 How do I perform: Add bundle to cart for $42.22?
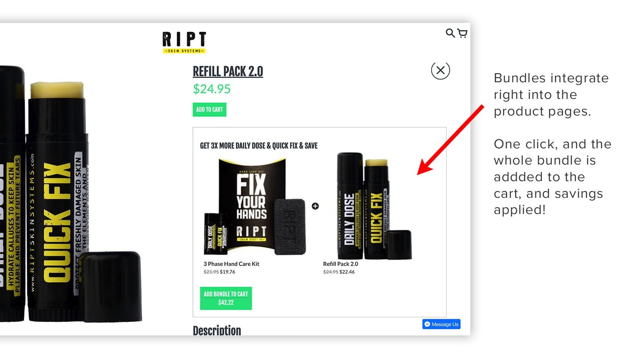(x=226, y=298)
